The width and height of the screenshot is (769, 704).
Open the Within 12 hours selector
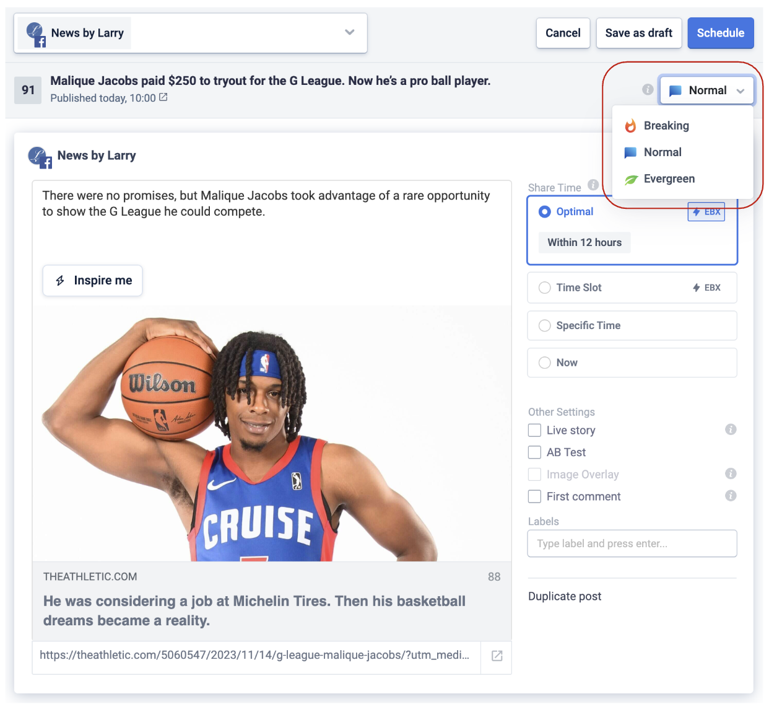584,242
